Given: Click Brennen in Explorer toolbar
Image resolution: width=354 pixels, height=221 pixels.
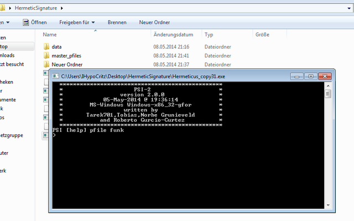Looking at the screenshot, I should [117, 22].
